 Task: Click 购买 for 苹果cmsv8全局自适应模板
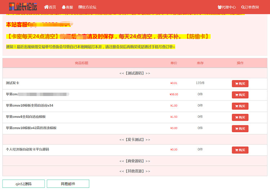[x=240, y=117]
